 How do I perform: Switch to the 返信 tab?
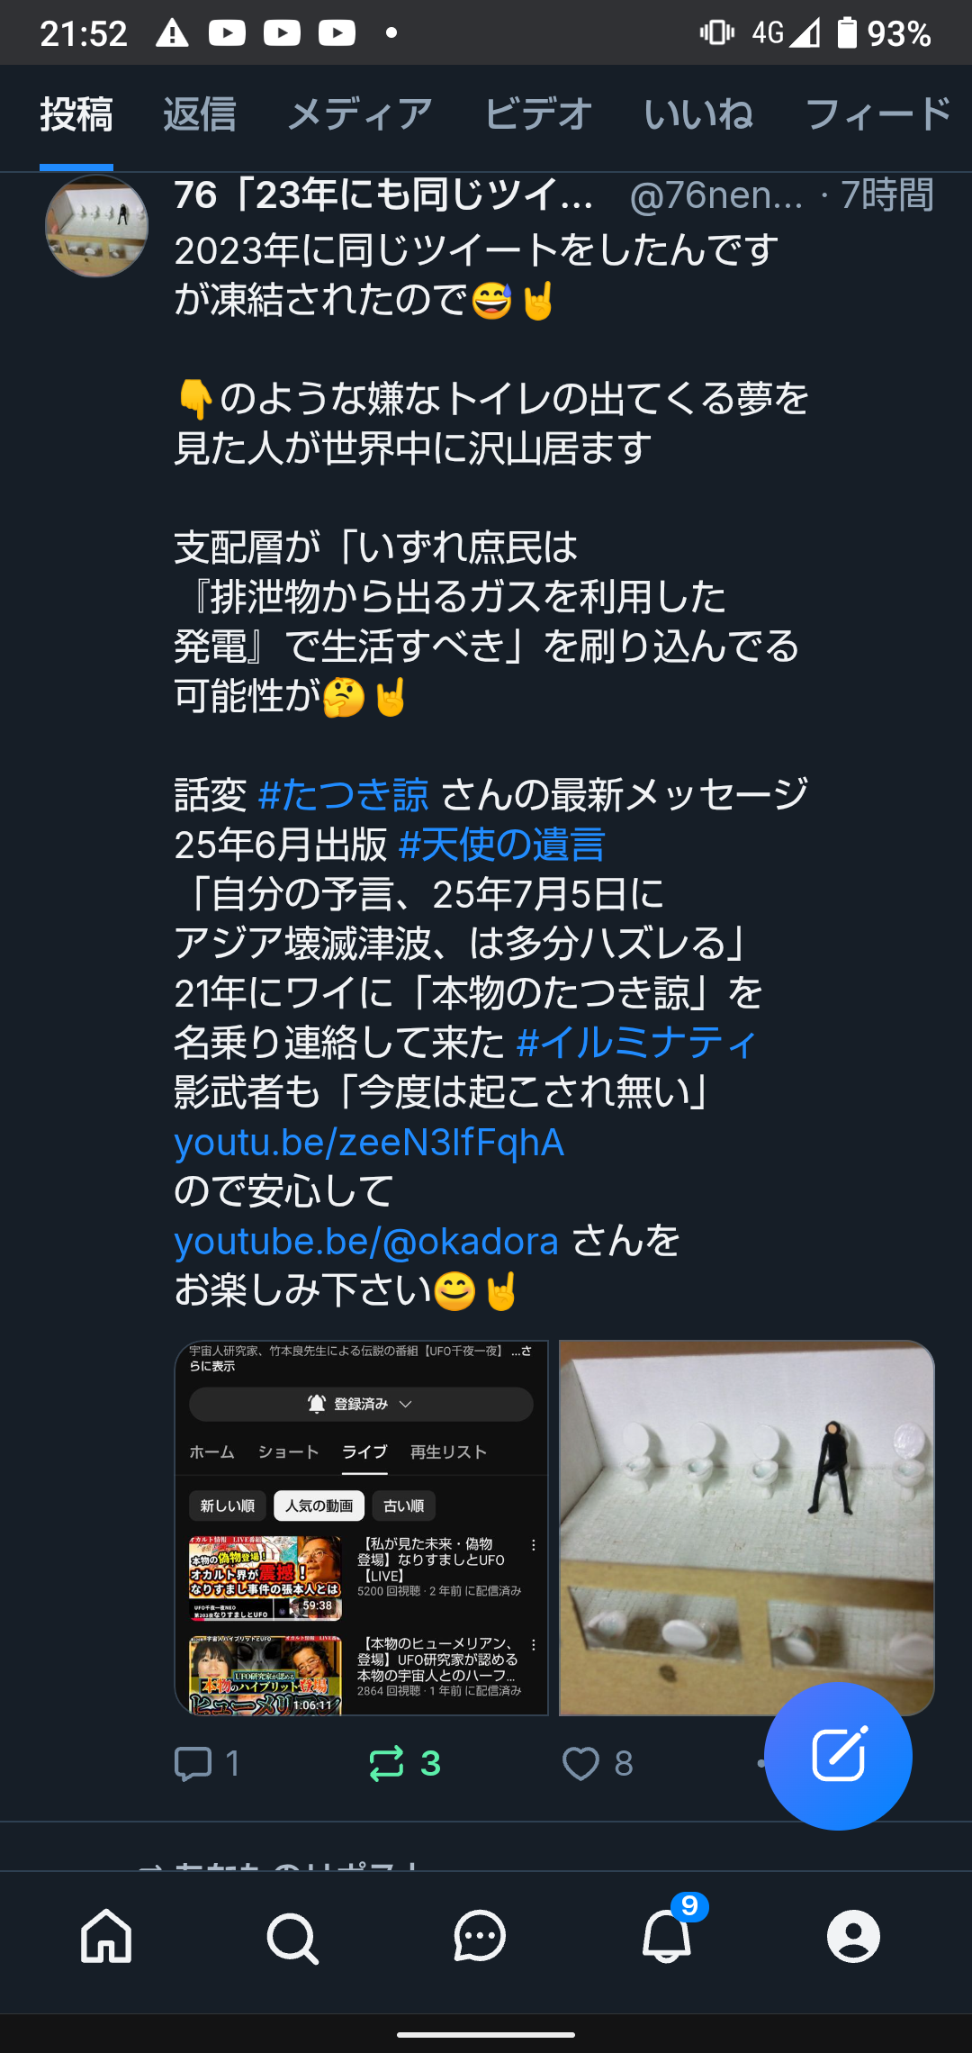click(200, 115)
